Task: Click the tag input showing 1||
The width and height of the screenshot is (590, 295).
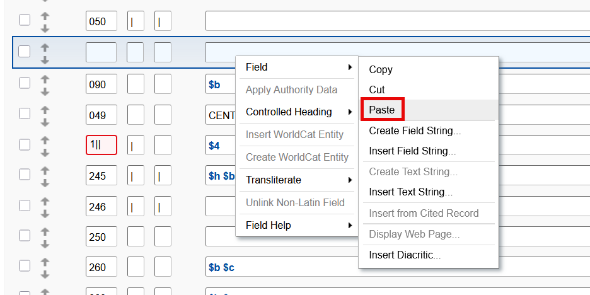Action: pos(101,145)
